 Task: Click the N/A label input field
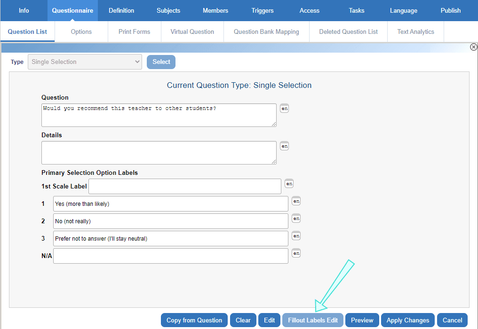coord(171,256)
